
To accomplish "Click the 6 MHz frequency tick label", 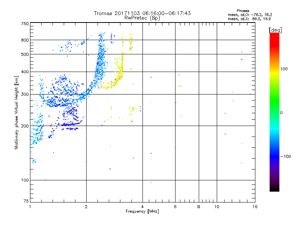I will click(x=175, y=207).
